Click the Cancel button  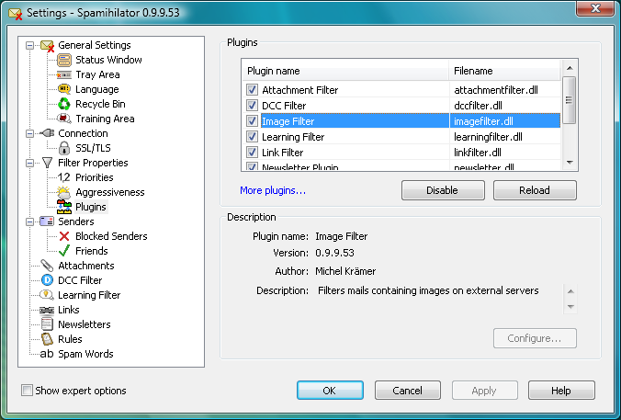coord(408,391)
